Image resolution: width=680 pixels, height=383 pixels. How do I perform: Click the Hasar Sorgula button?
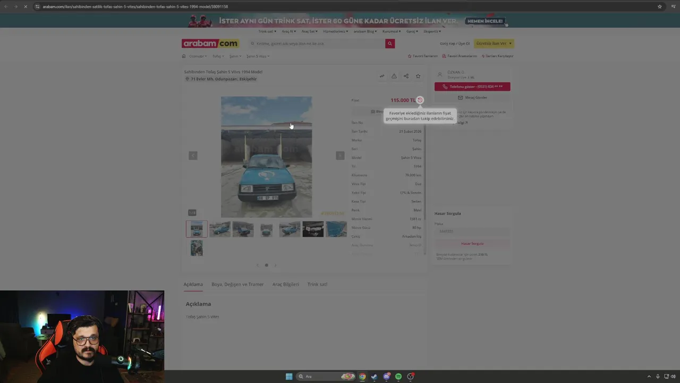472,243
